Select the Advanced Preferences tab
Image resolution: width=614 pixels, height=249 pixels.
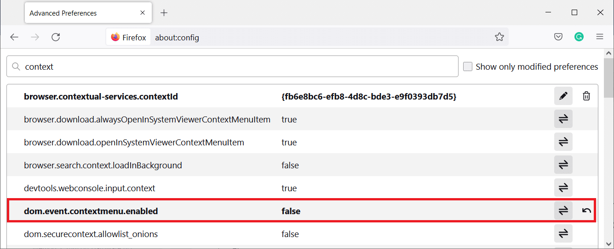[89, 13]
